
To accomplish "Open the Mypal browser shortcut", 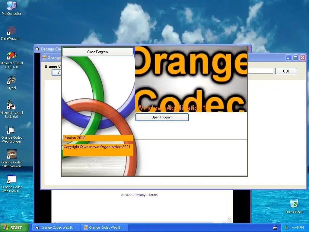I will tap(11, 82).
